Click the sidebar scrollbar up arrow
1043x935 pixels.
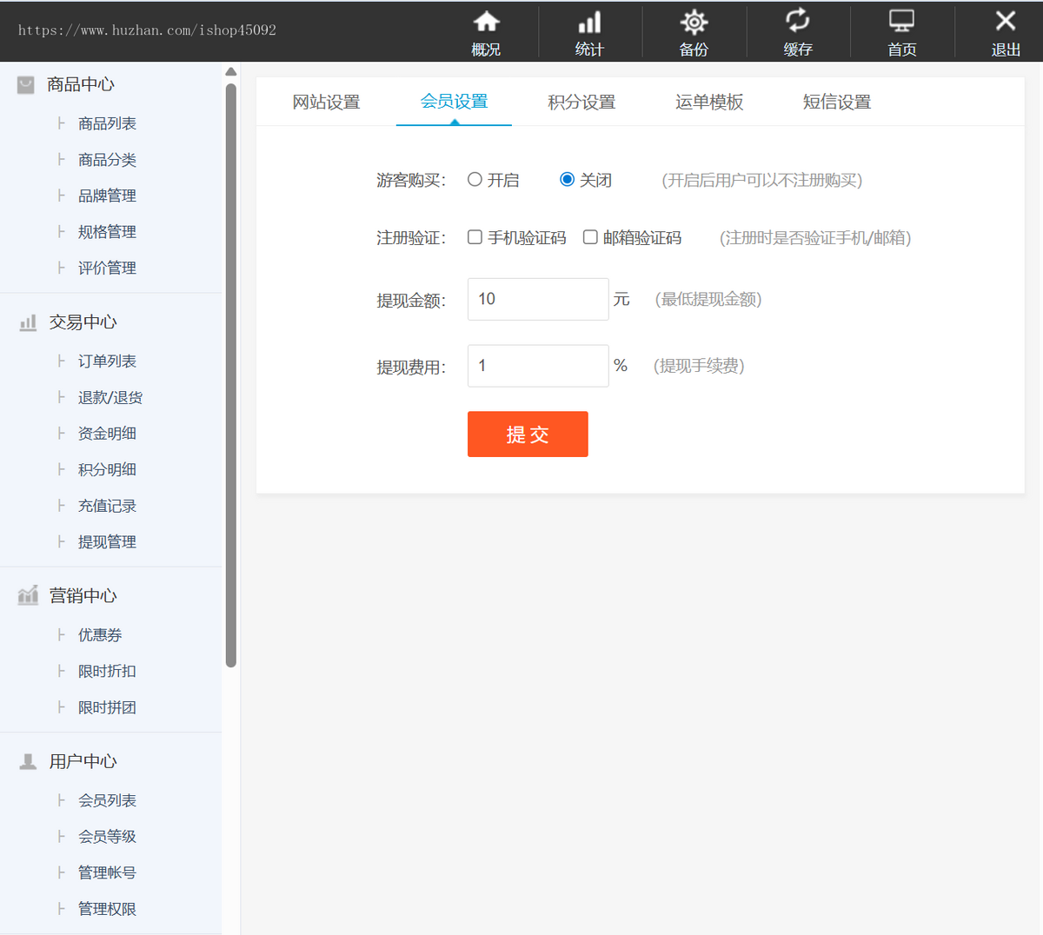coord(230,72)
